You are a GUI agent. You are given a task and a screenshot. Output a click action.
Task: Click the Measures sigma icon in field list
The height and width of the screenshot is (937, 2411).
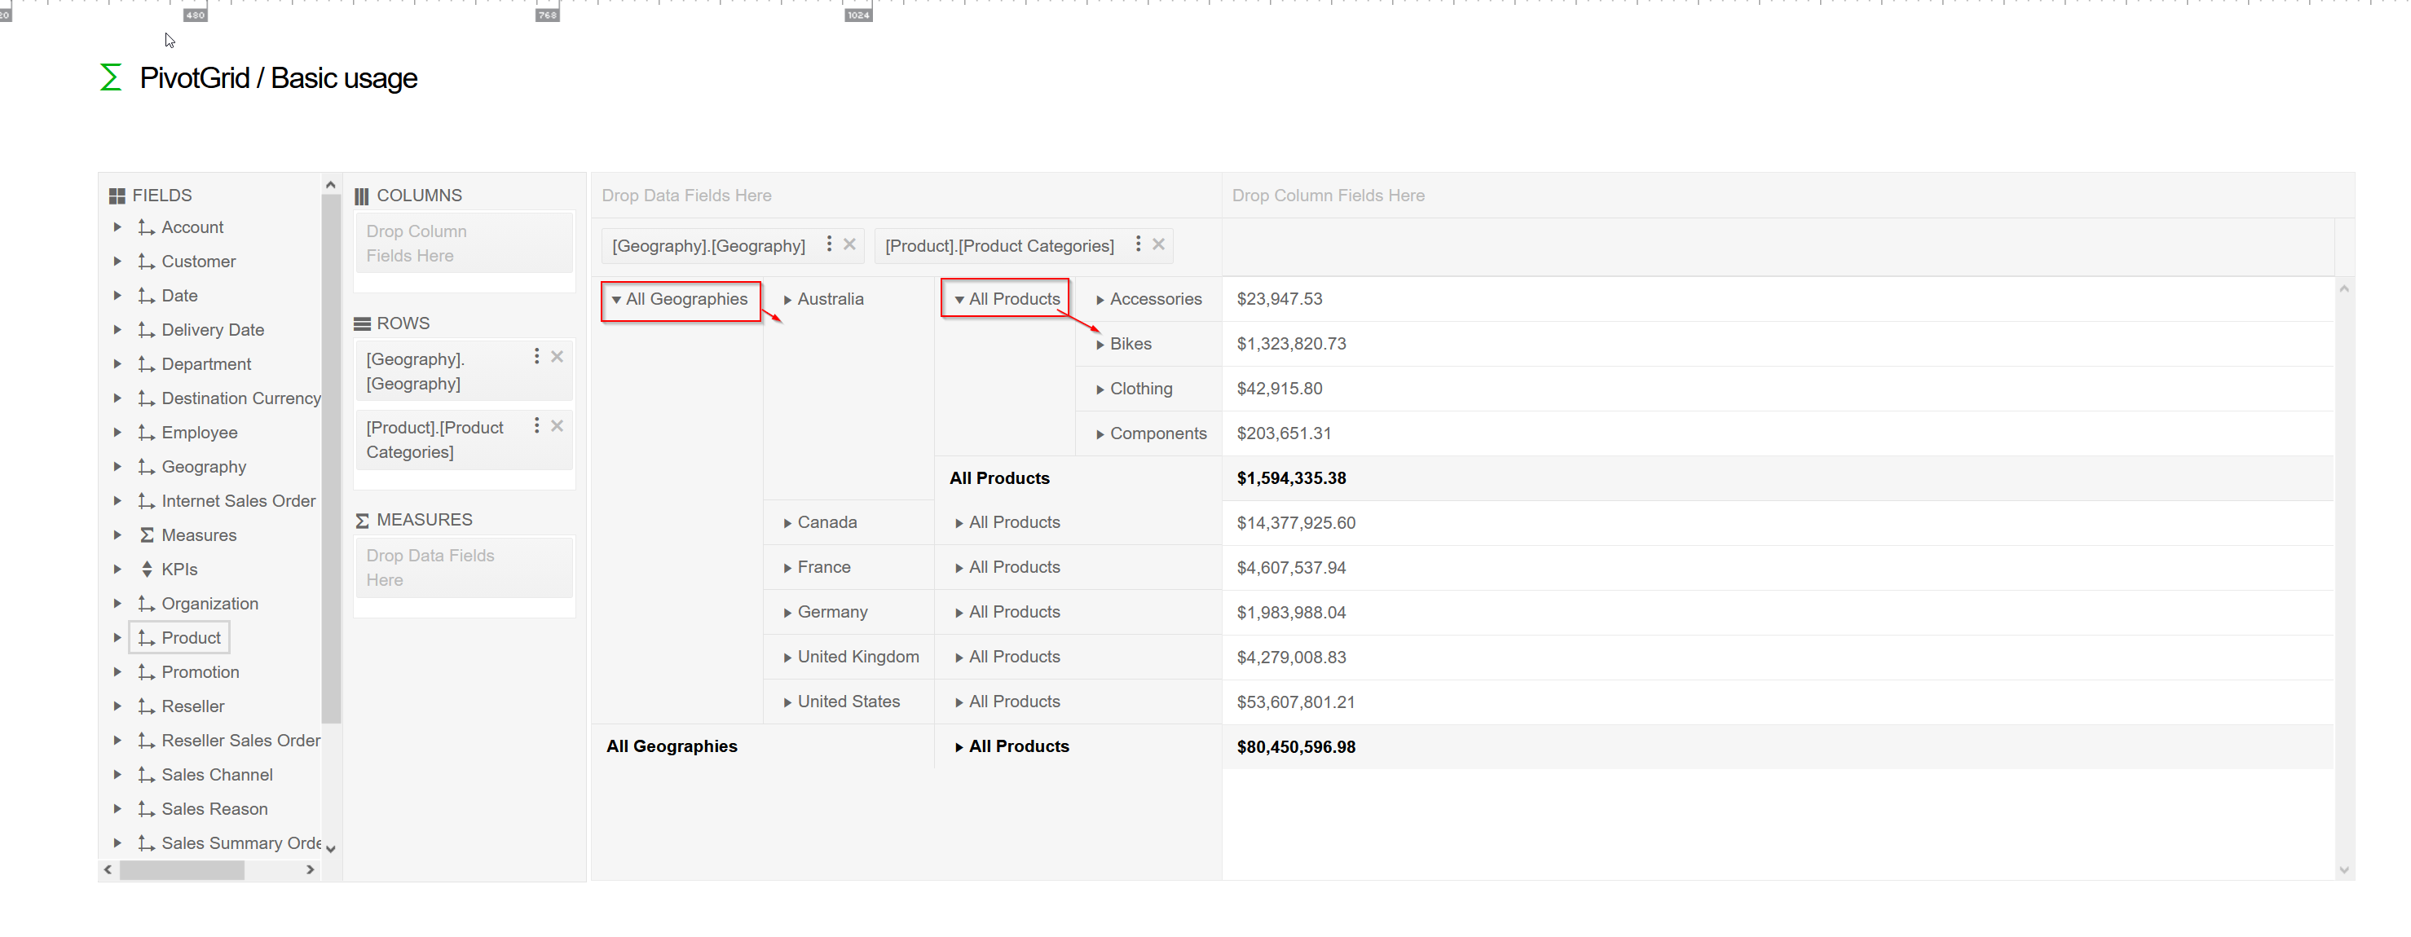coord(147,535)
